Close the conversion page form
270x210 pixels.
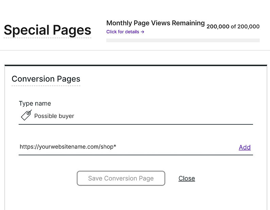(x=186, y=178)
